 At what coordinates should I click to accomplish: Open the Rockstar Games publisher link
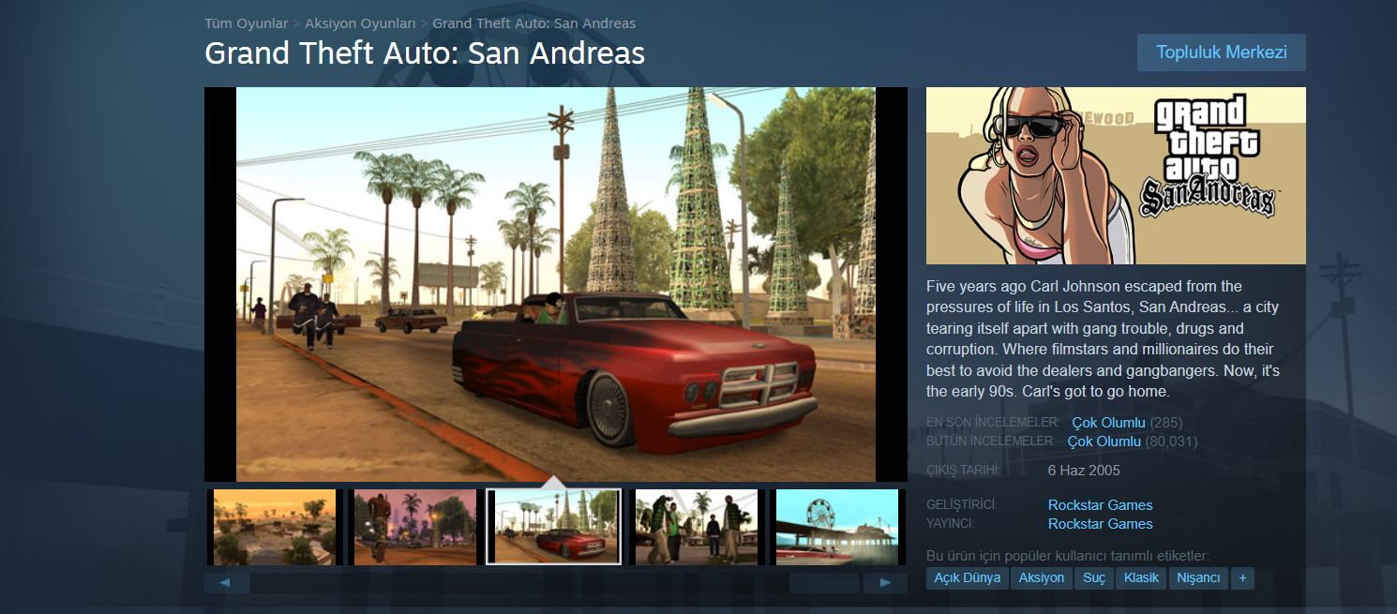[1100, 524]
